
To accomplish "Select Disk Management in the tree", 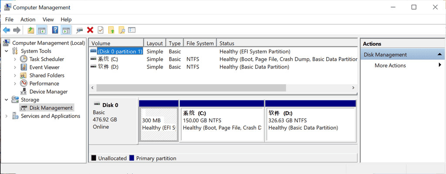I will pyautogui.click(x=51, y=108).
